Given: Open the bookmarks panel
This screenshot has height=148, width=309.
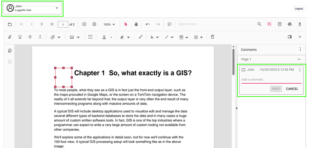Looking at the screenshot, I should coord(10,62).
